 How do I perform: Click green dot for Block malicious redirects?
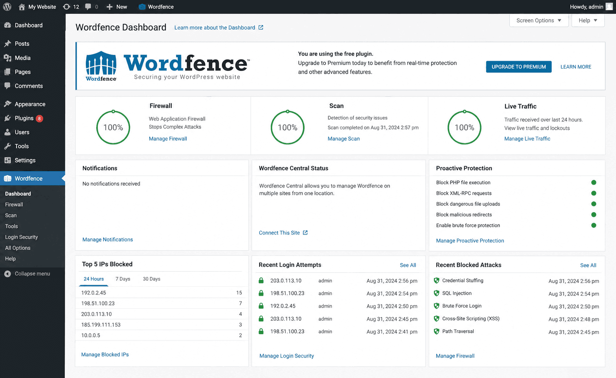(594, 215)
